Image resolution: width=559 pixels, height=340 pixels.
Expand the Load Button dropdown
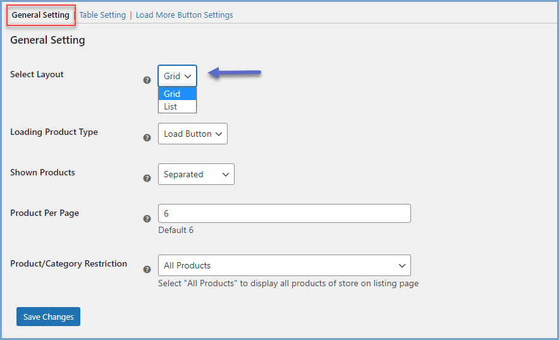[x=192, y=134]
